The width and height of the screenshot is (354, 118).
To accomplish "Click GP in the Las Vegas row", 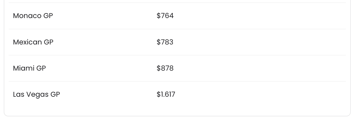I will [x=55, y=94].
